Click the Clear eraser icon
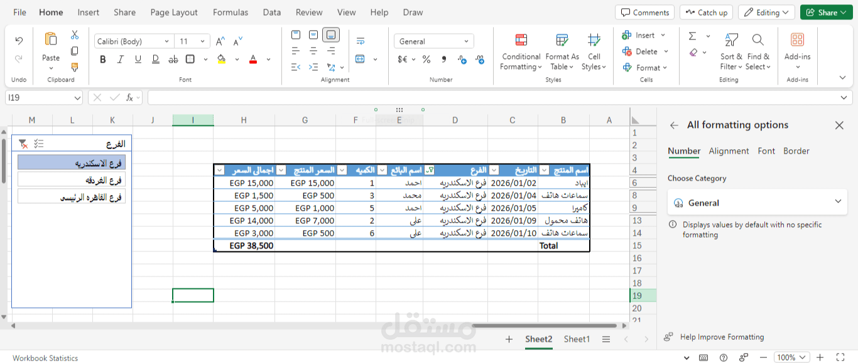The height and width of the screenshot is (363, 858). pos(693,53)
